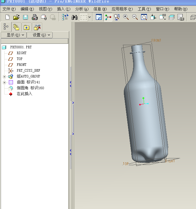Open the Layers stack icon in toolbar

172,17
